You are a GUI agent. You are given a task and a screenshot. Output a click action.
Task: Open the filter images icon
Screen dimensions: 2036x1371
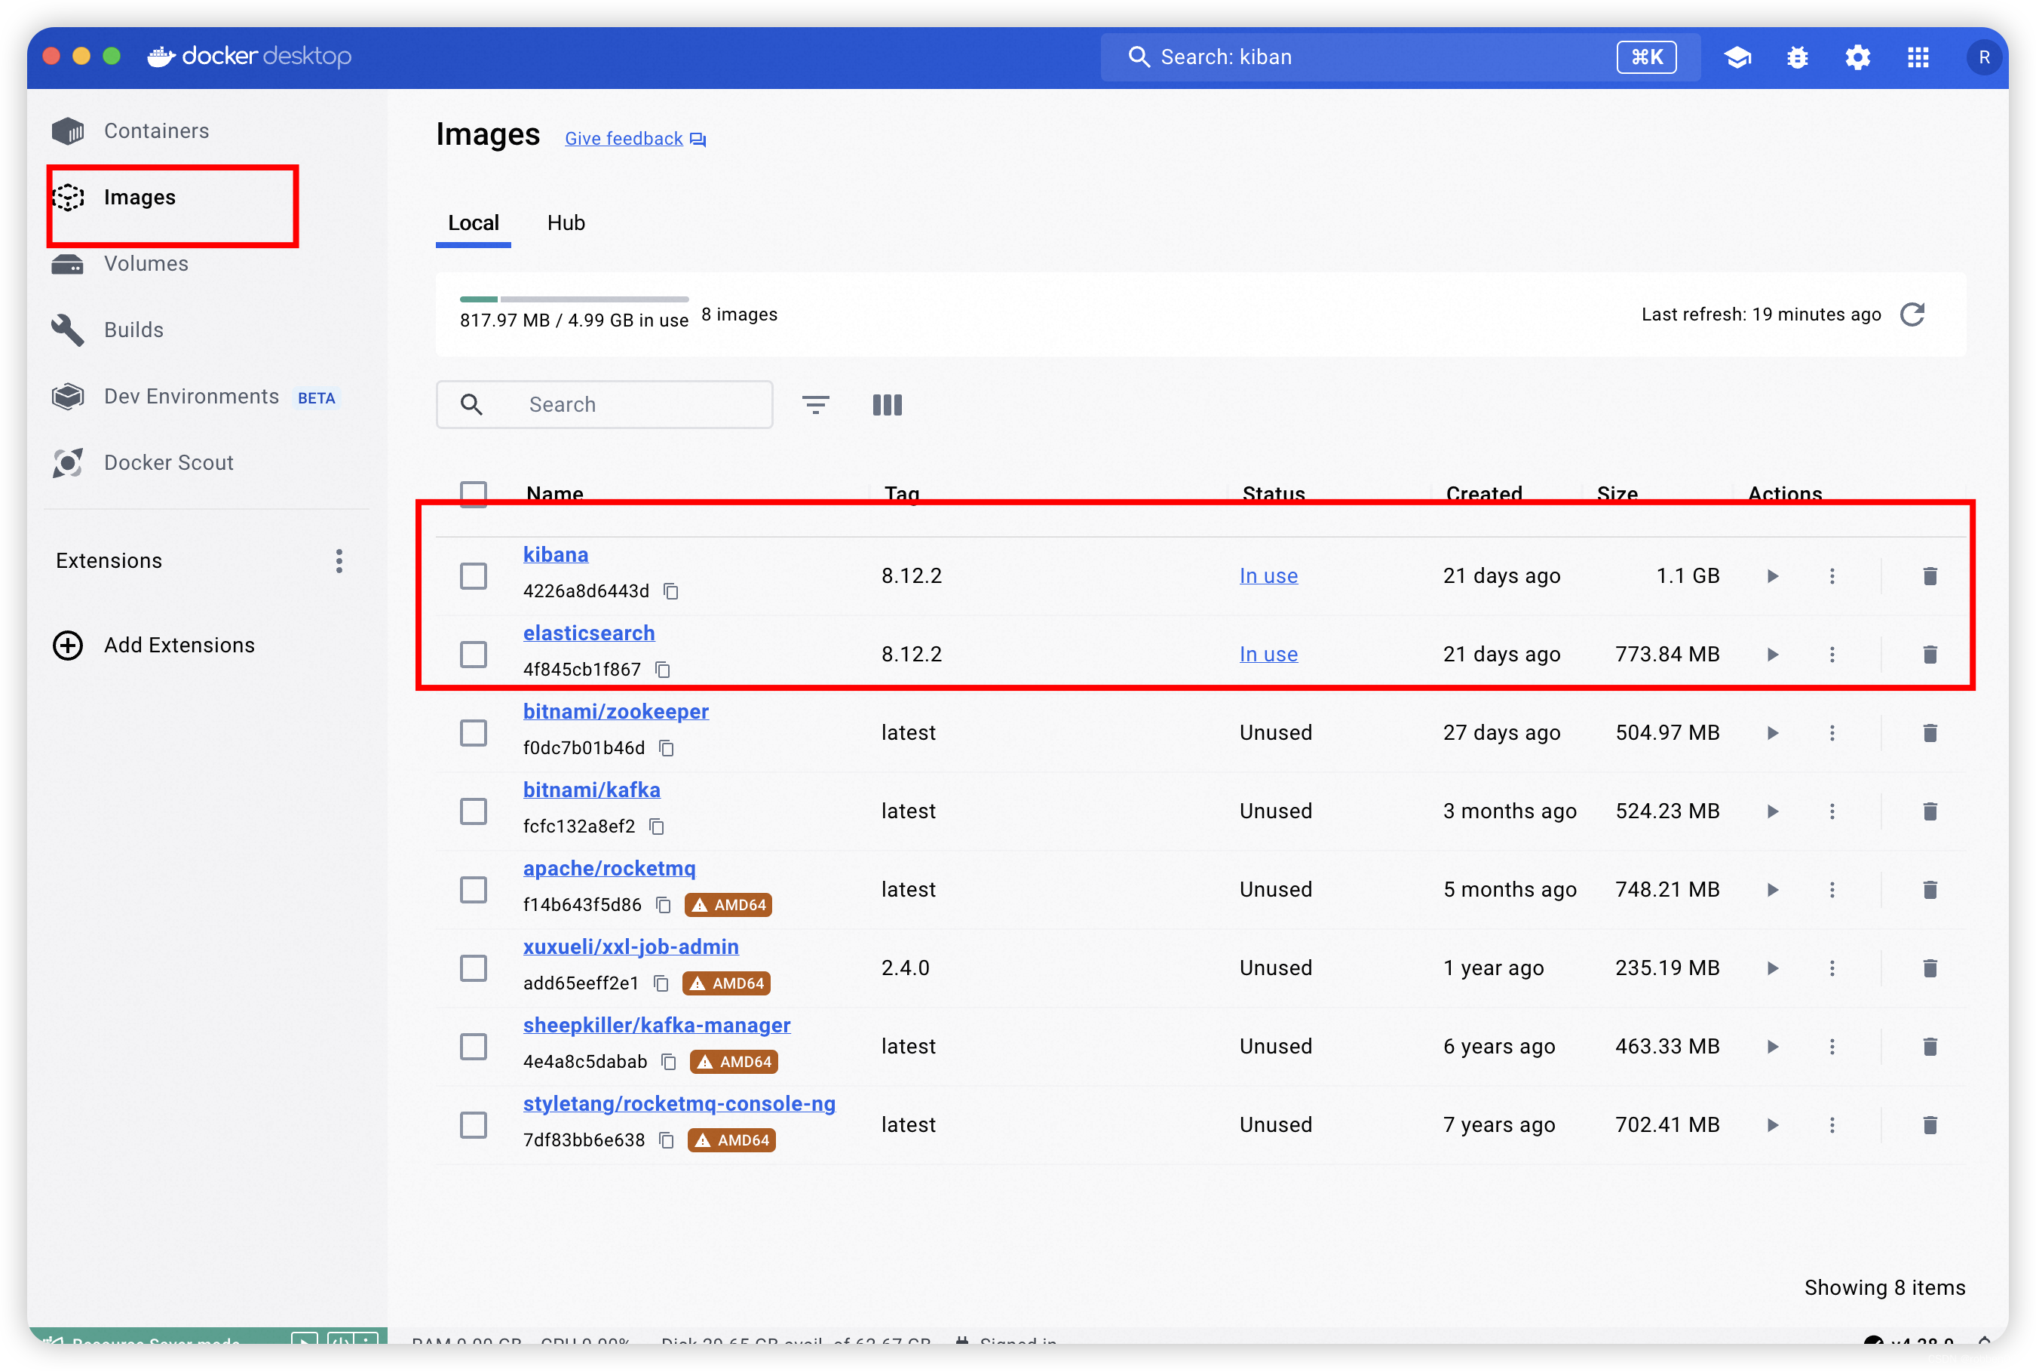click(x=814, y=405)
